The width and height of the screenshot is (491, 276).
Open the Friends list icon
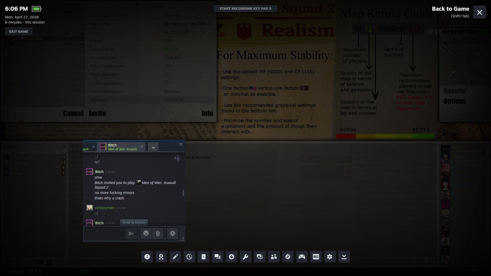point(274,257)
